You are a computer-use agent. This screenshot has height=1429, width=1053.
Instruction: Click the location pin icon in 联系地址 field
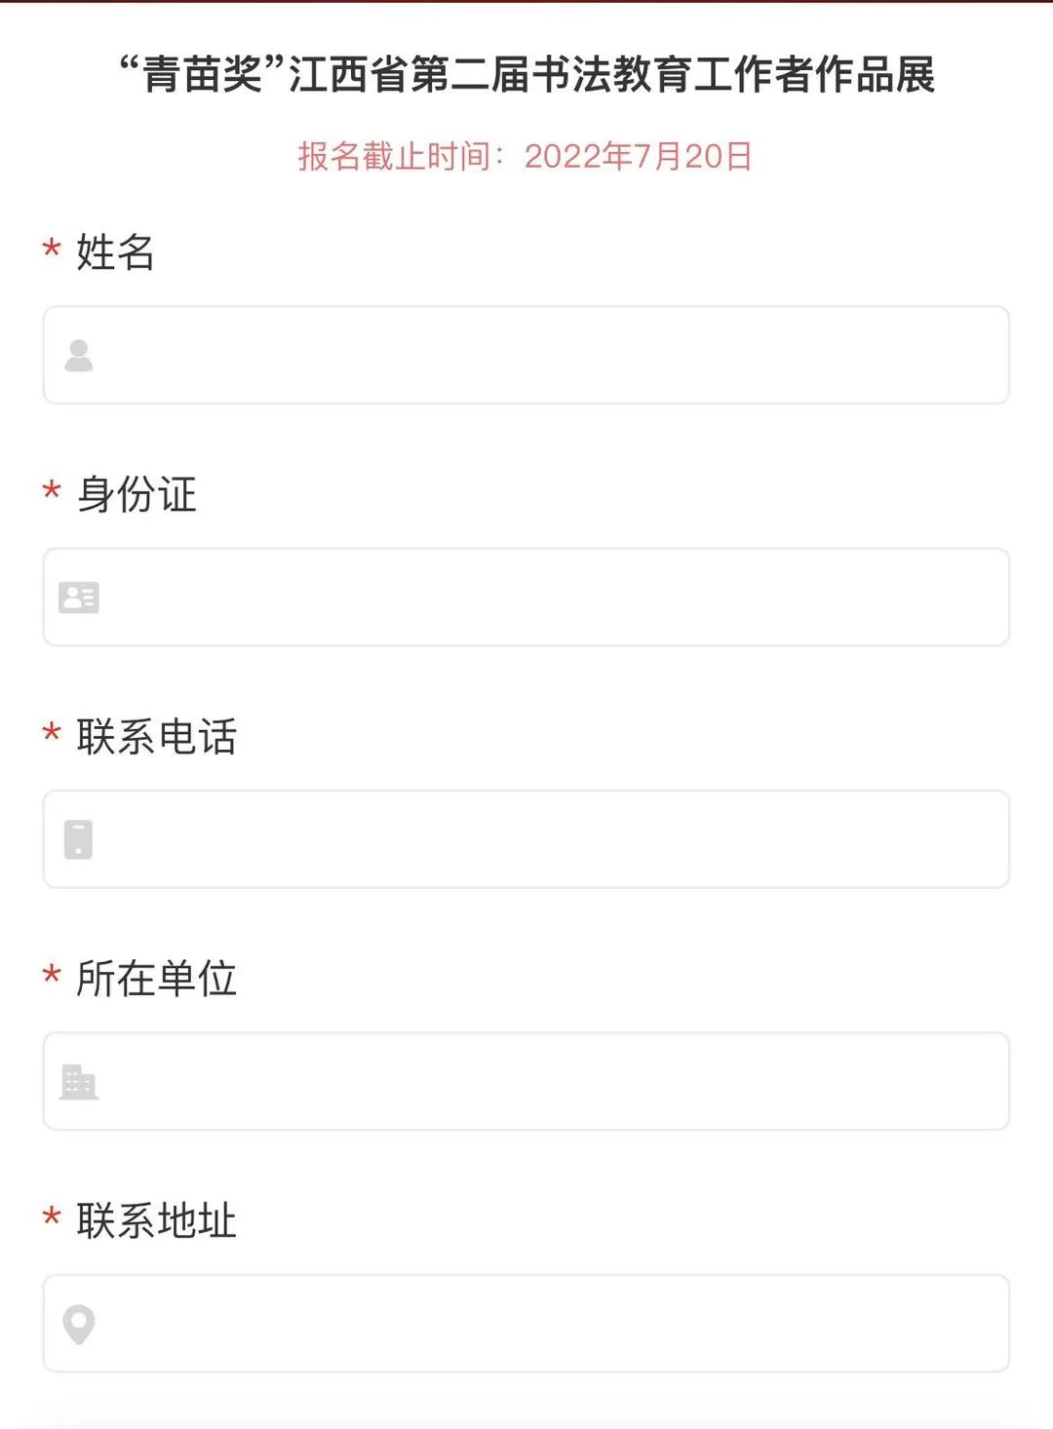[79, 1325]
